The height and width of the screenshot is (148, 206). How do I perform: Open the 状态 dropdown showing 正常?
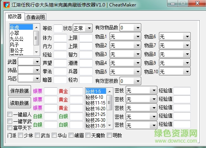coord(83,28)
